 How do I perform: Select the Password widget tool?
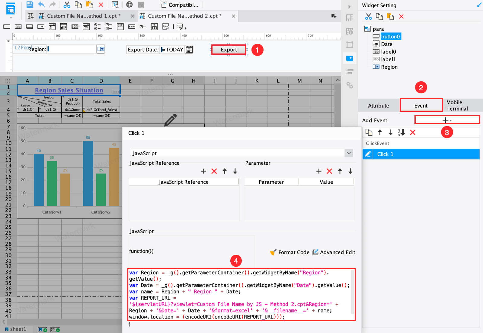coord(132,27)
